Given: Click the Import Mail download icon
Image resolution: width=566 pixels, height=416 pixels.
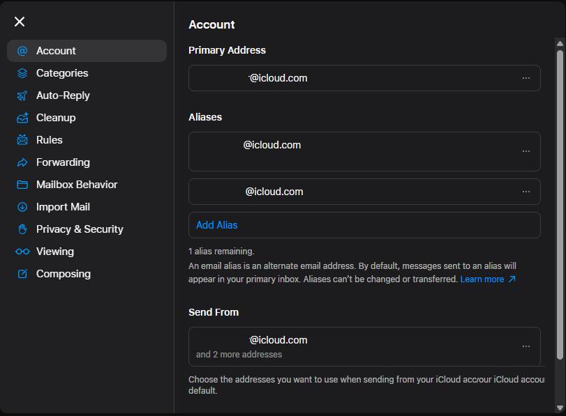Looking at the screenshot, I should (x=22, y=206).
